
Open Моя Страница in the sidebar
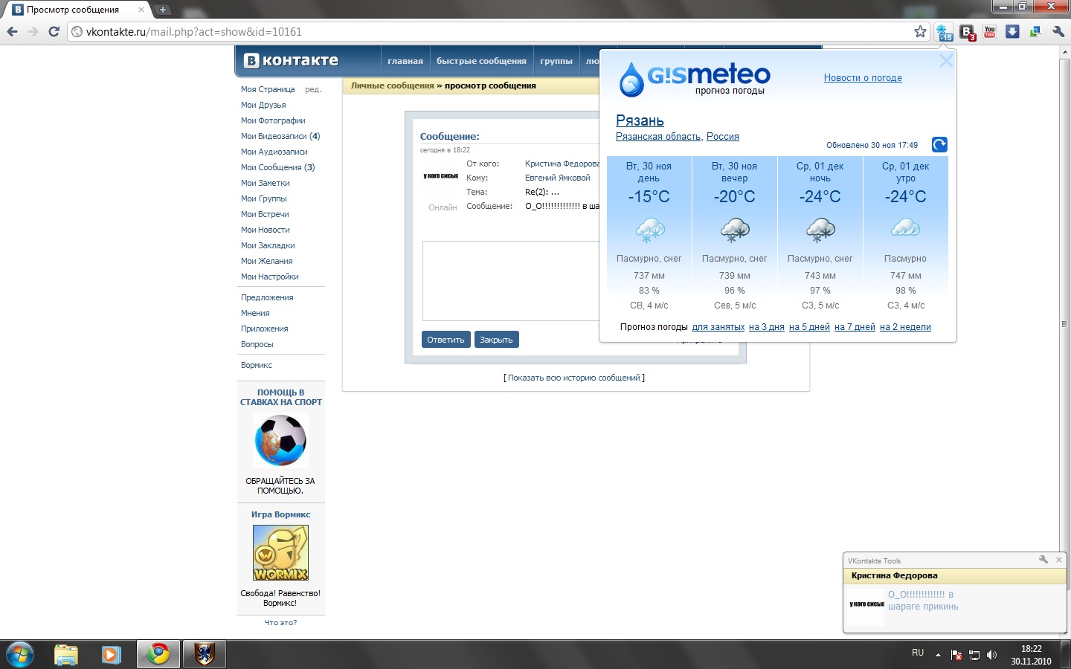268,89
